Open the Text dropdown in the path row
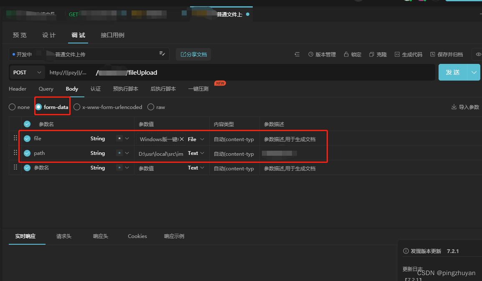 click(x=196, y=153)
